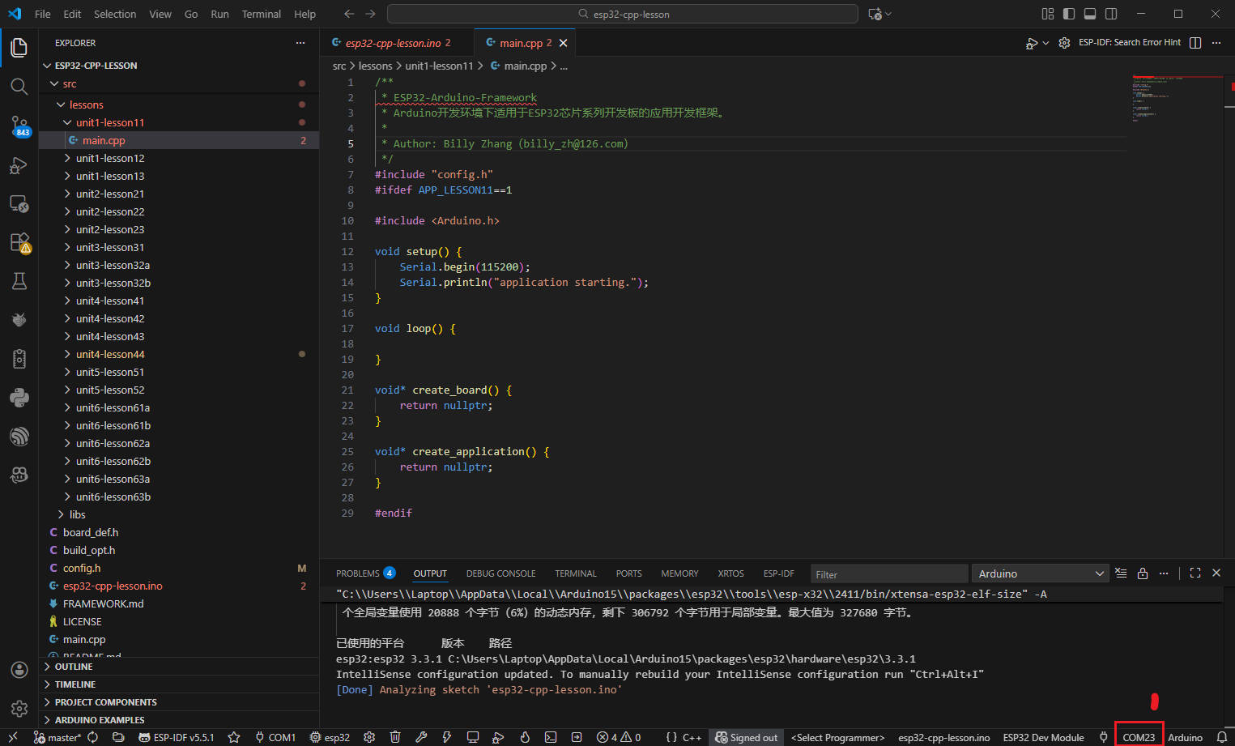Clear the output panel contents
This screenshot has height=746, width=1235.
pos(1121,573)
